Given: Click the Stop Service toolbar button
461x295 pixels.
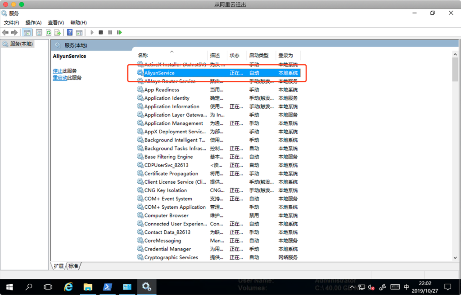Looking at the screenshot, I should click(101, 32).
